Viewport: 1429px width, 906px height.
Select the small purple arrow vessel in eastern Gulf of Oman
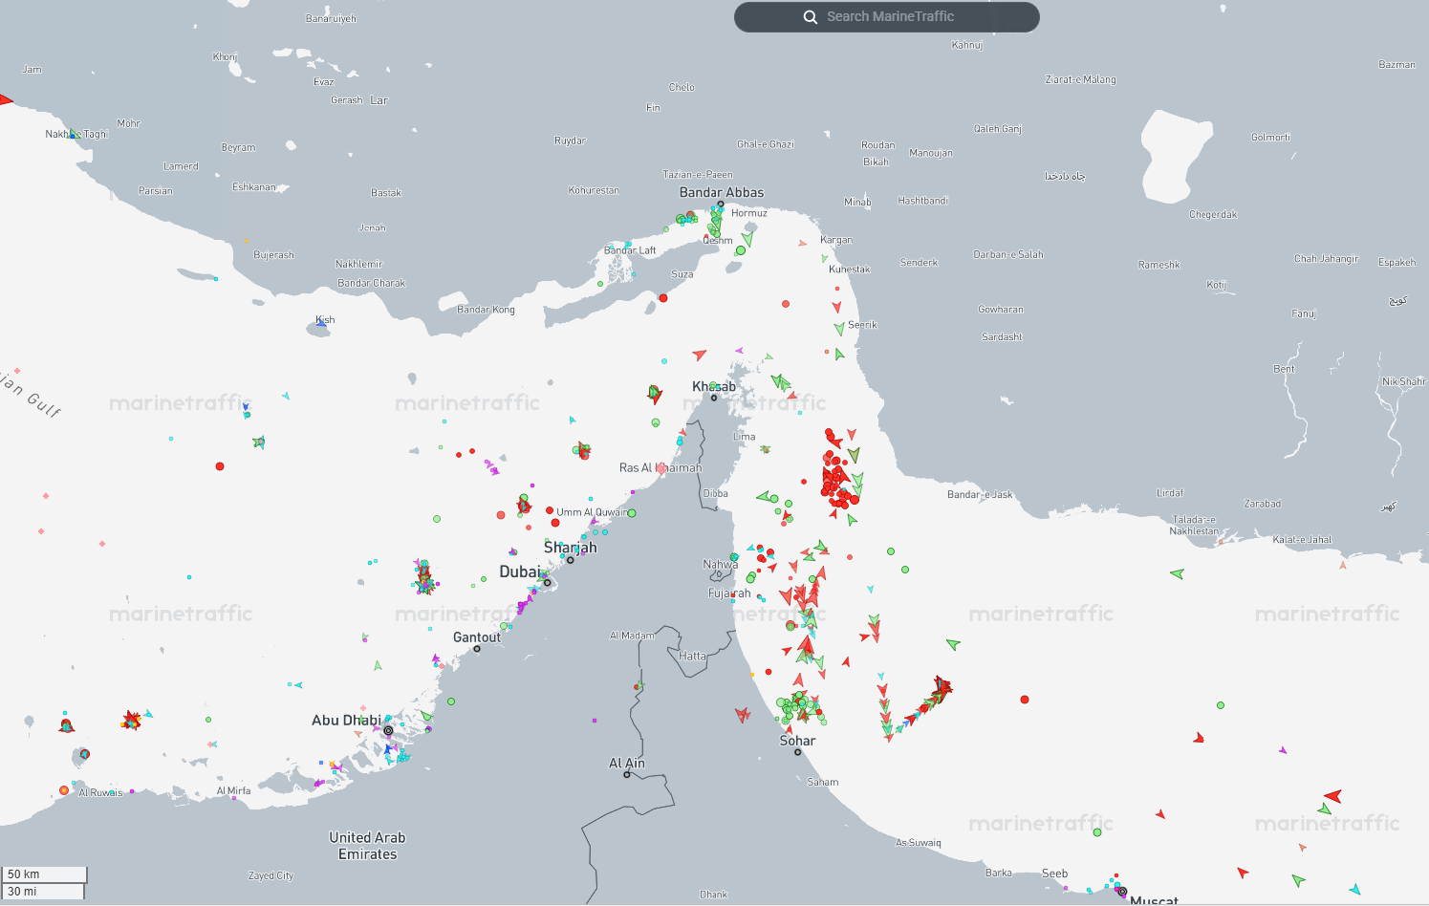pos(1283,750)
